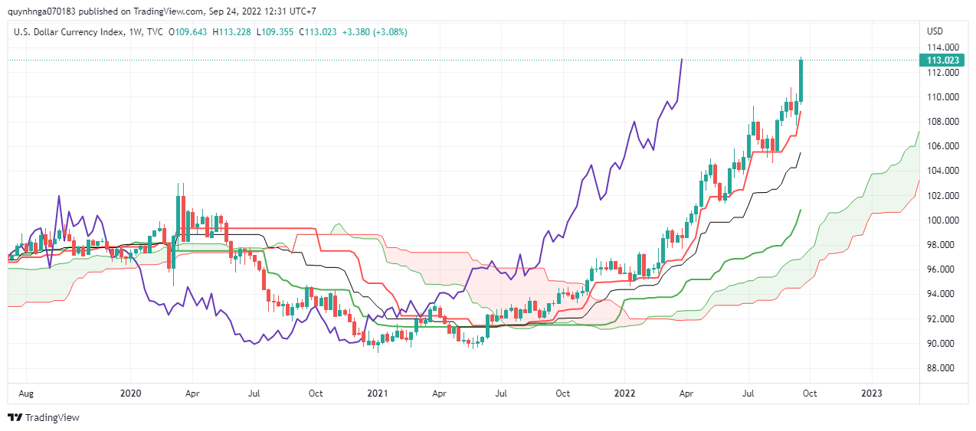Click the 2023 time axis label
This screenshot has width=976, height=431.
click(x=872, y=393)
